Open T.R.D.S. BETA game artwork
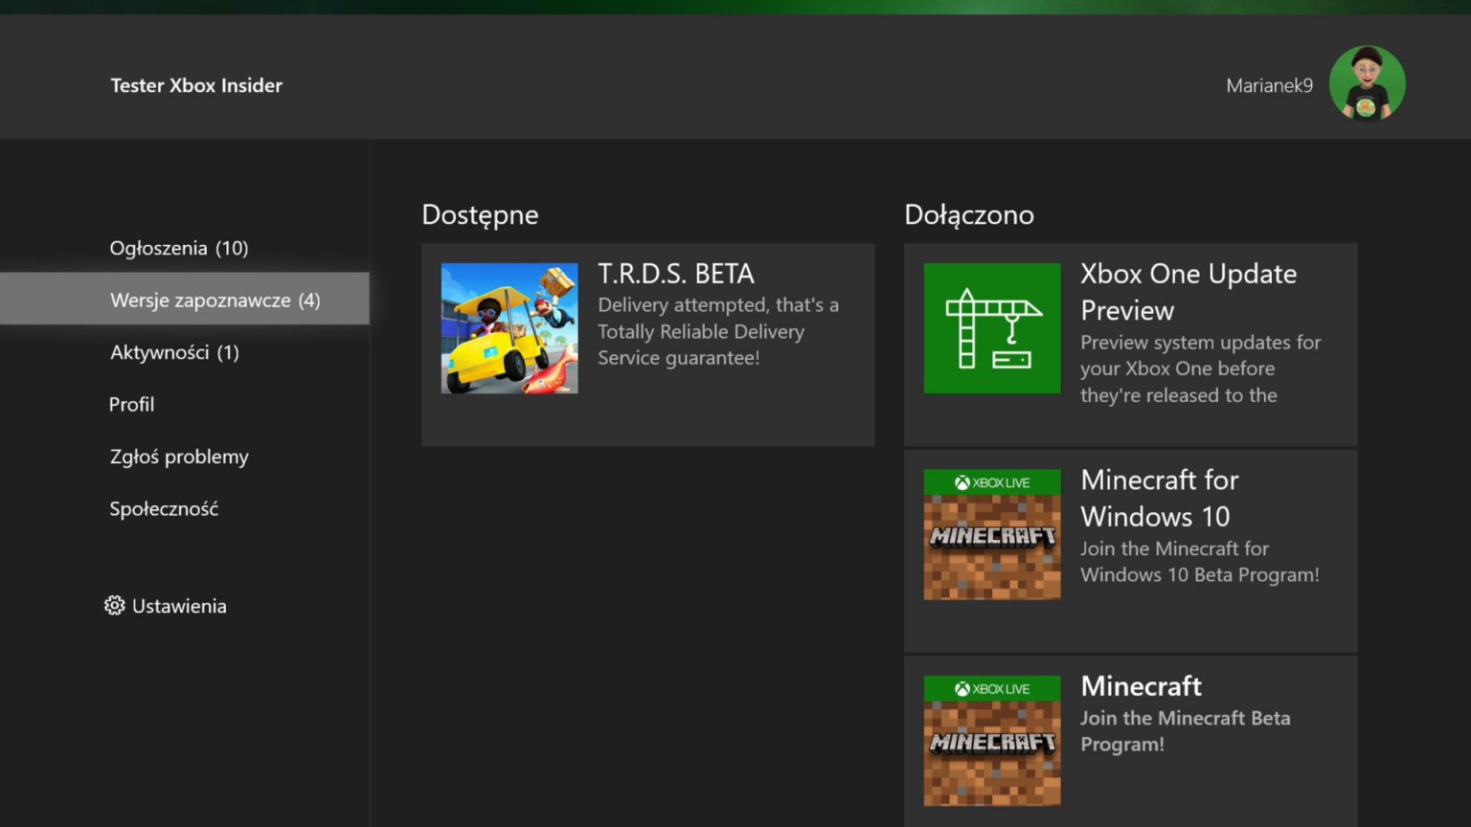 coord(509,328)
